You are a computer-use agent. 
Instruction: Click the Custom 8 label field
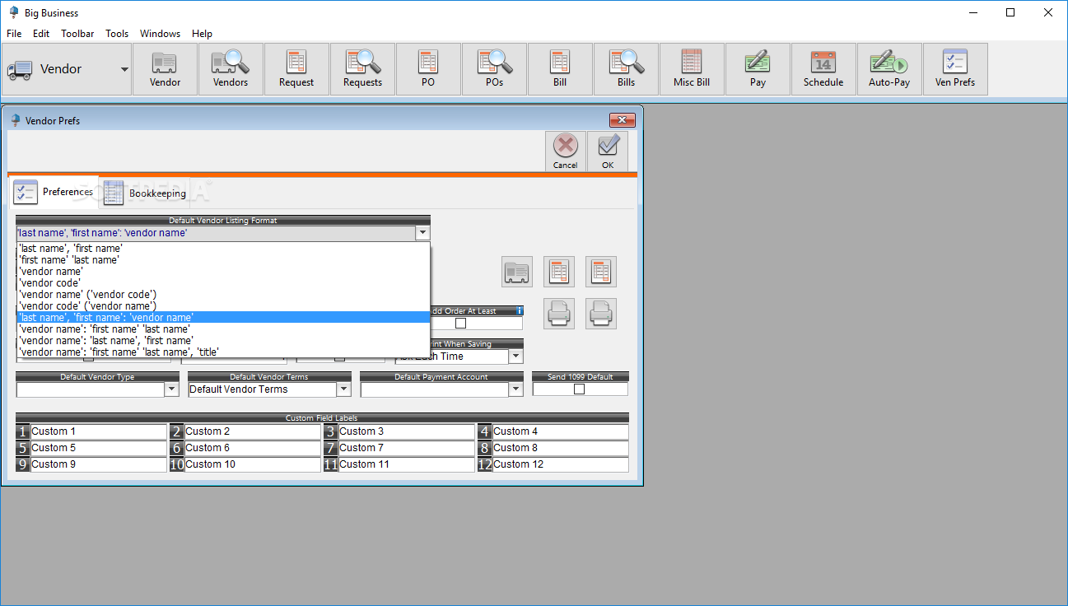tap(561, 448)
